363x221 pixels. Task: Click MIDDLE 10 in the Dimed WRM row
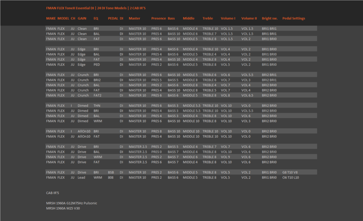click(x=191, y=121)
